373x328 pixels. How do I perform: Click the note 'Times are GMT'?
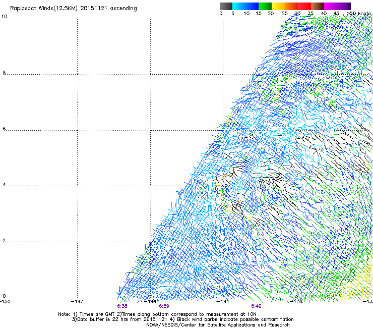pos(97,314)
